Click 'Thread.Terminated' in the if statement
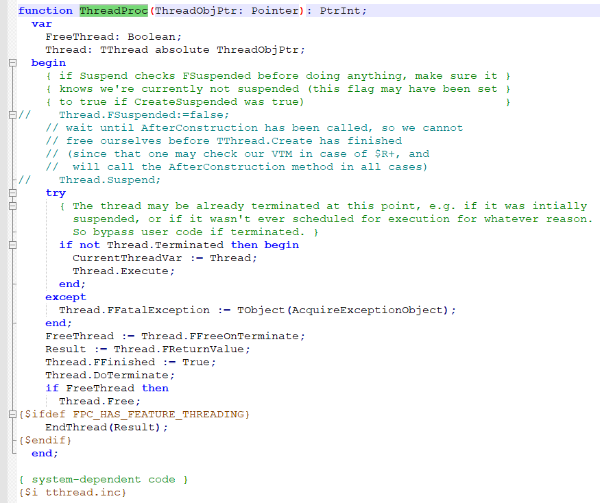This screenshot has height=503, width=600. (165, 245)
